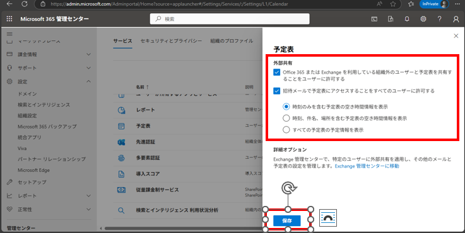Click the 多要素認証 row name

(x=148, y=158)
